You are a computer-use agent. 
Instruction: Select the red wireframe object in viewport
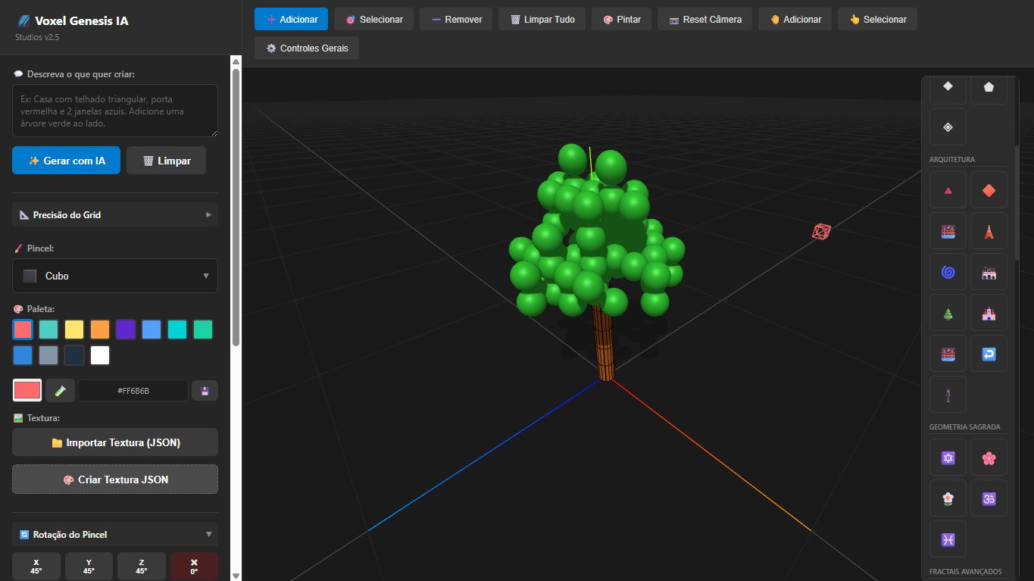821,232
